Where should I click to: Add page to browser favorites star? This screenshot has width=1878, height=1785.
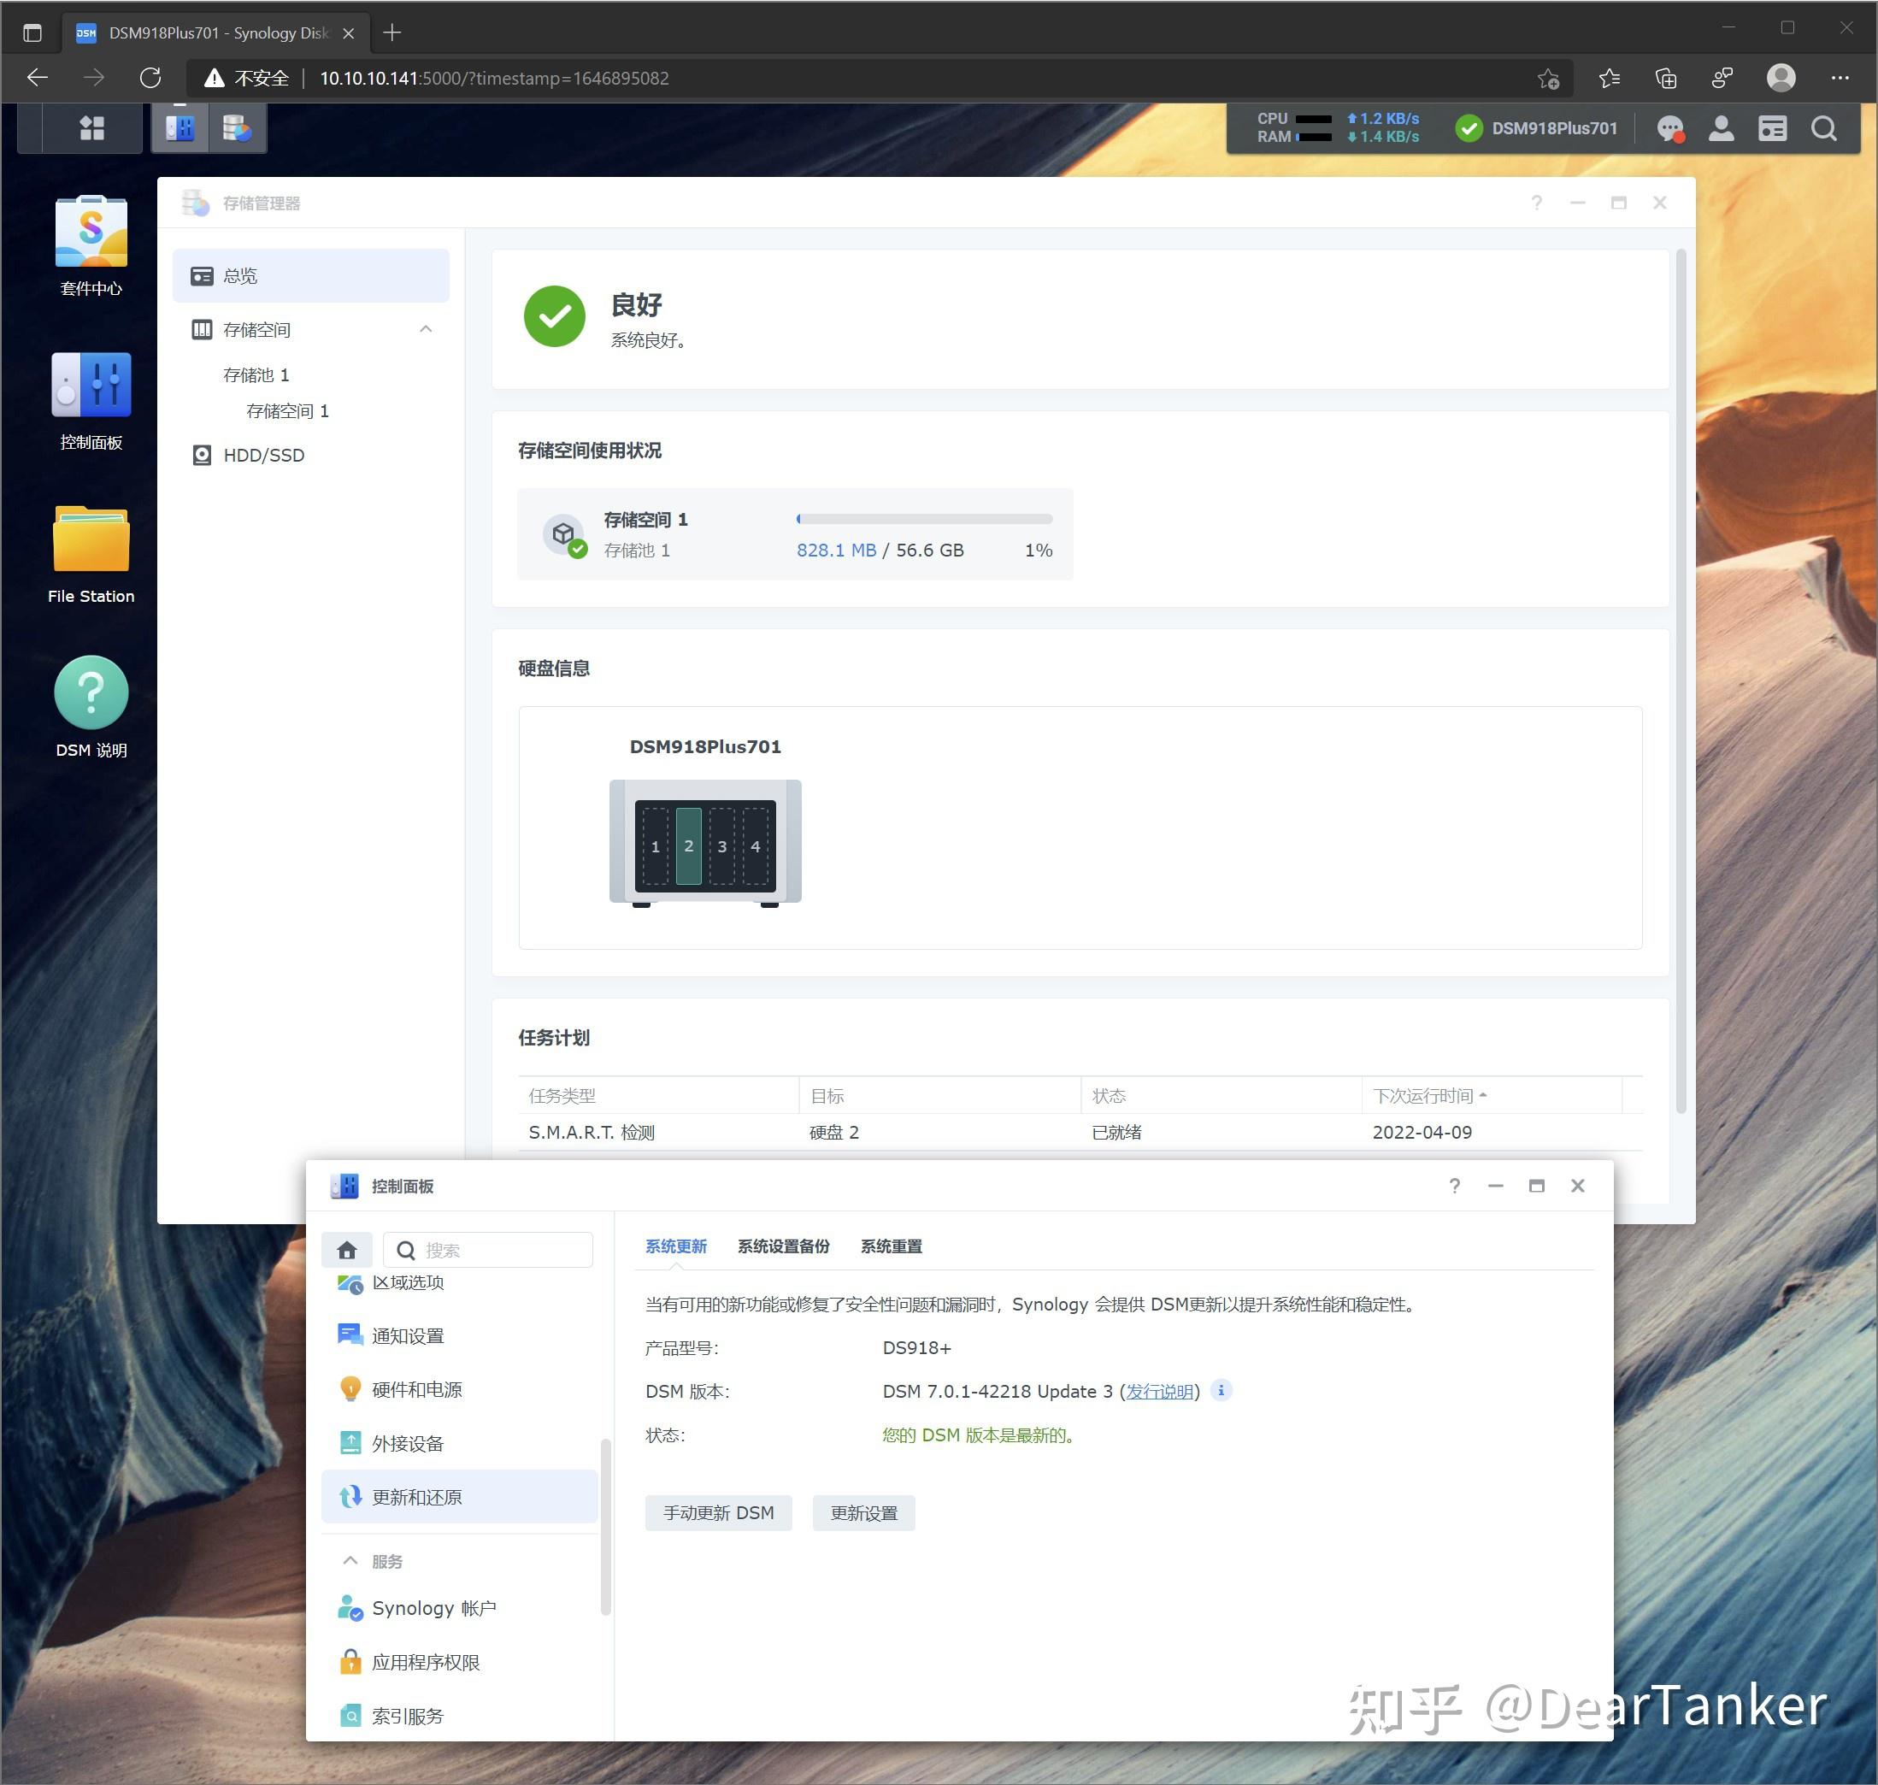(x=1548, y=78)
